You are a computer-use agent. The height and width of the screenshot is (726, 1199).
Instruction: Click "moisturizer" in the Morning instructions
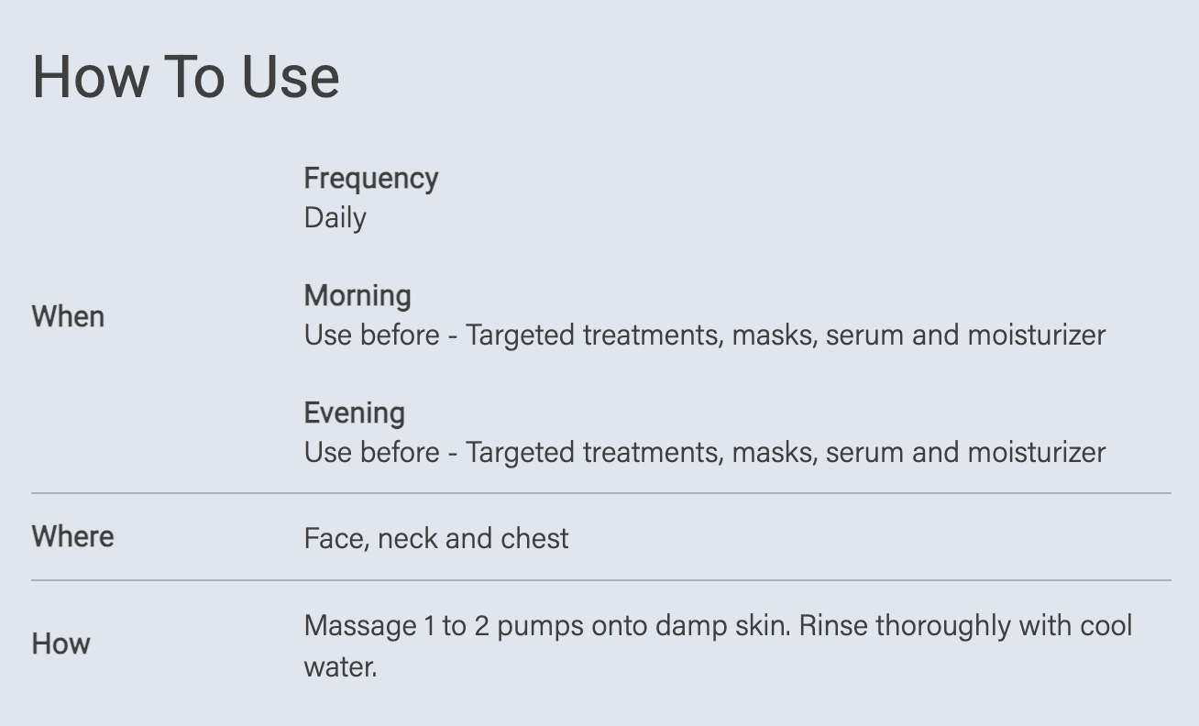click(1036, 335)
